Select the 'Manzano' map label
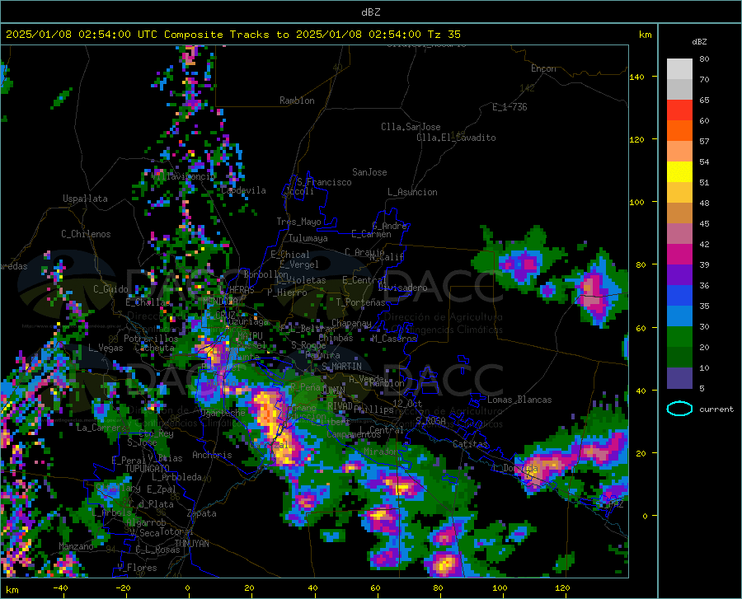Viewport: 742px width, 599px height. click(x=76, y=546)
